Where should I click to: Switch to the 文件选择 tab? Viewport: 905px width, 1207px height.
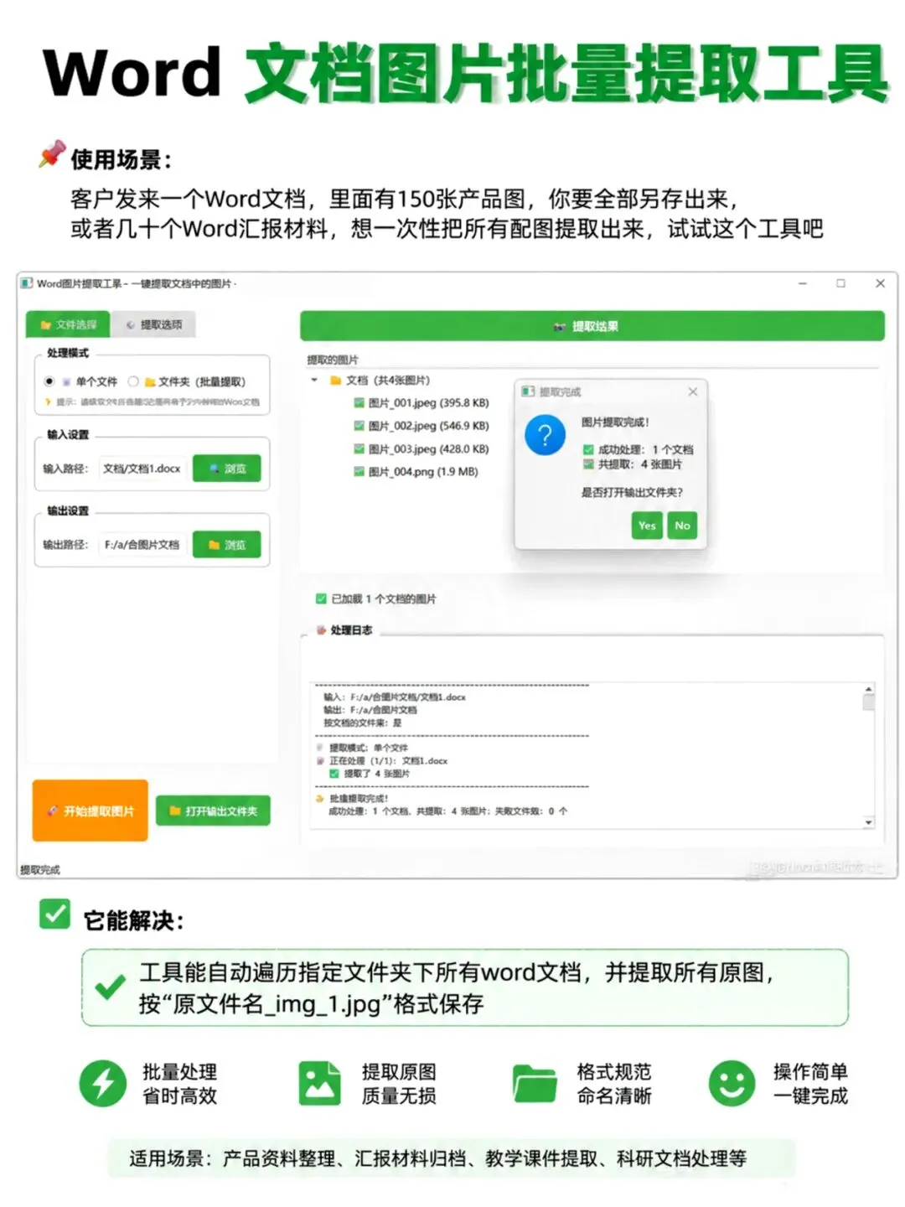69,324
